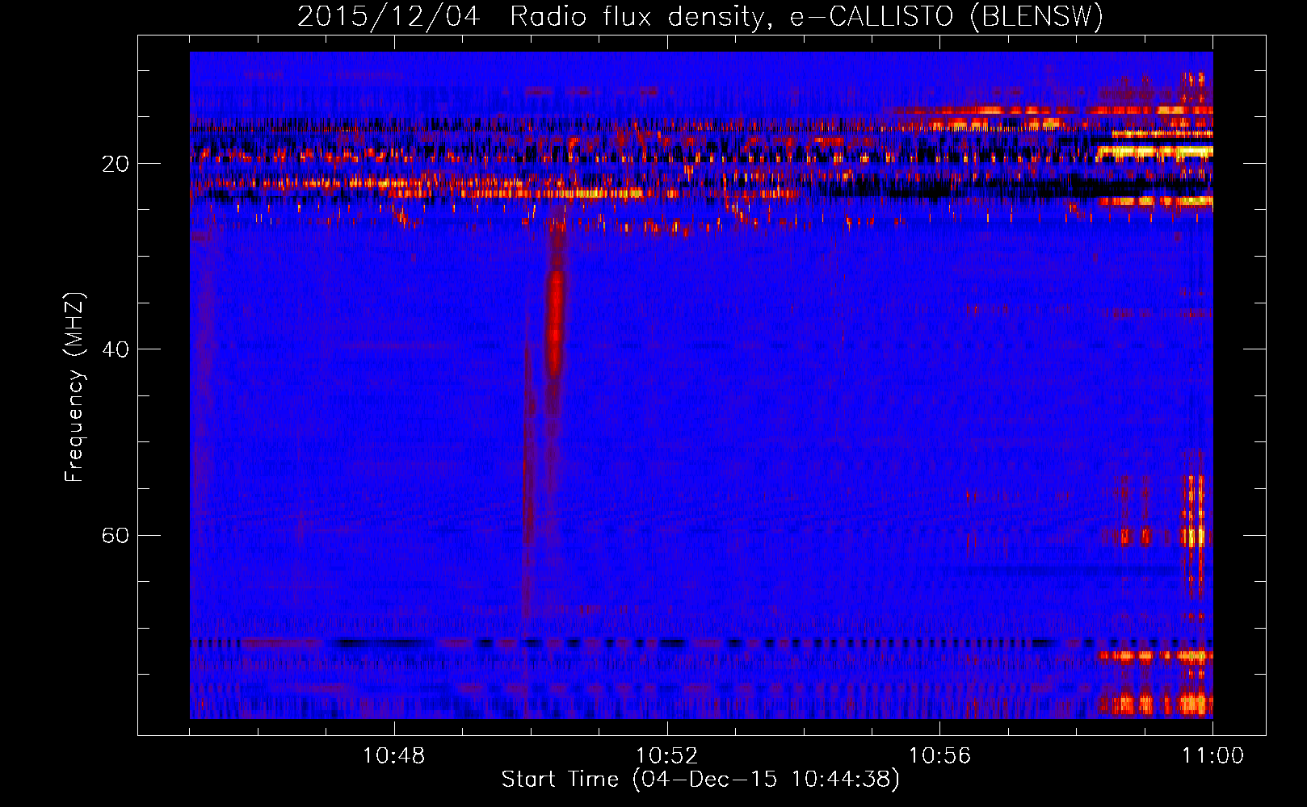Click the 60 frequency tick label
Screen dimensions: 1307x807
[116, 535]
